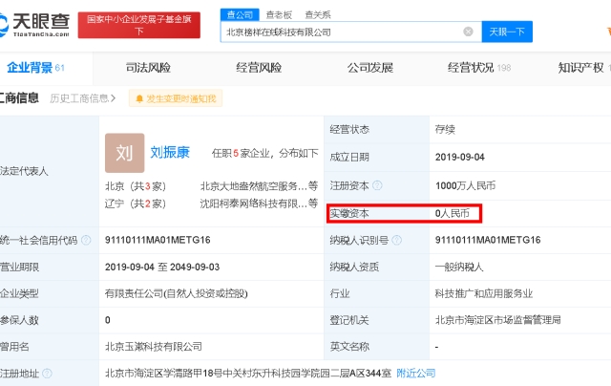This screenshot has height=386, width=611.
Task: Click the Tianyancha logo
Action: [34, 25]
